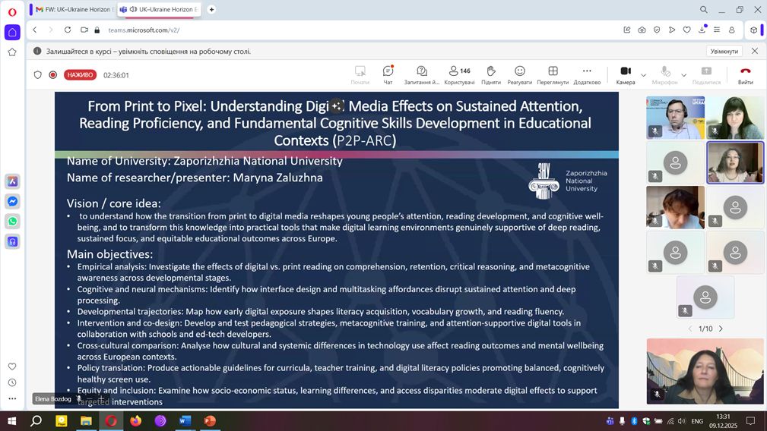
Task: Open the More (Додатково) actions menu
Action: point(587,74)
